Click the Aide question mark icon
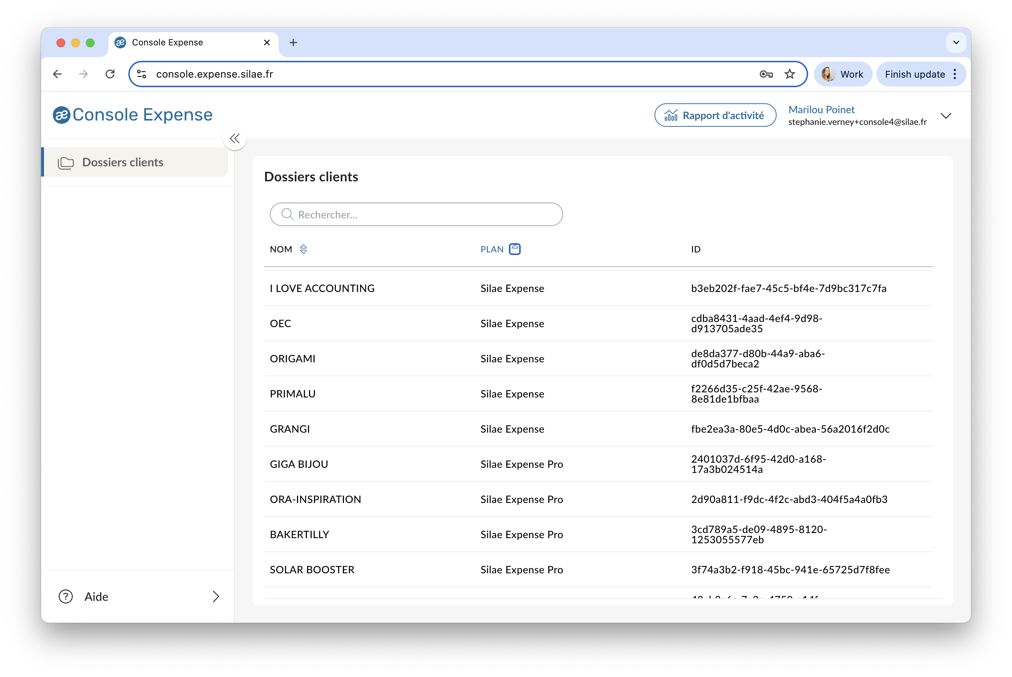Viewport: 1012px width, 677px height. (66, 597)
